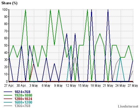Viewport: 140px width, 109px height.
Task: Click the 1920×1080 legend label
Action: coord(23,95)
